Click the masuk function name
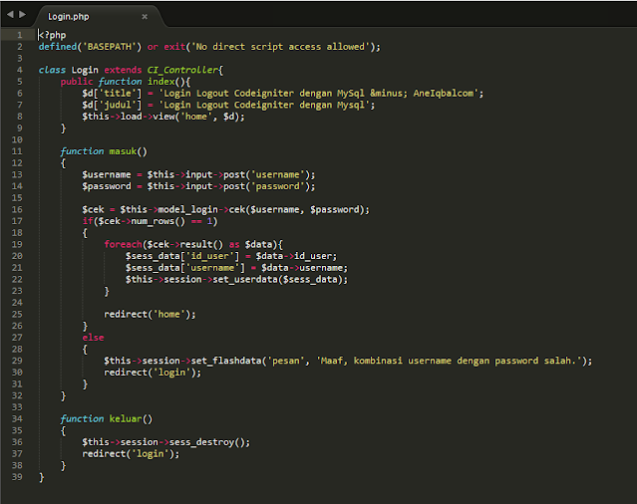 pos(123,151)
